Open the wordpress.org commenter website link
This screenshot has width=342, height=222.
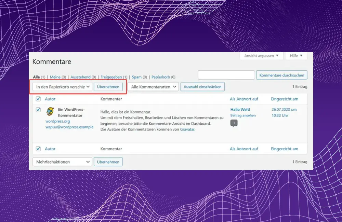click(x=57, y=121)
